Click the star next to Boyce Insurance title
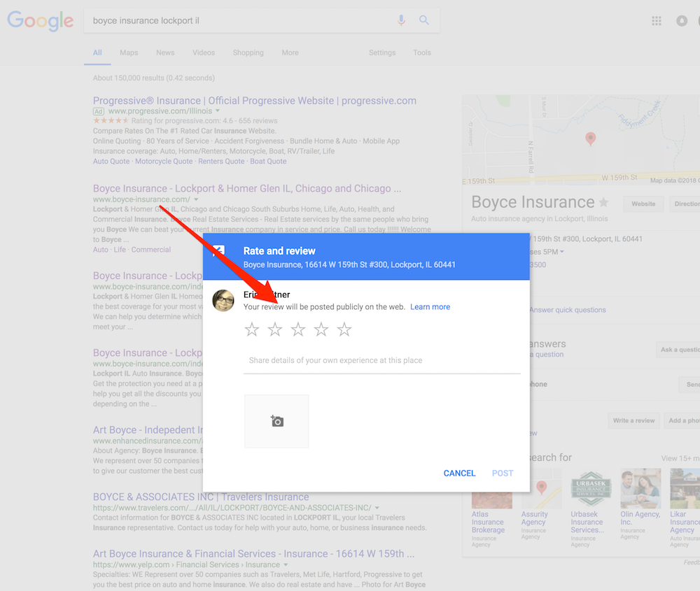Screen dimensions: 700x591 pos(603,203)
